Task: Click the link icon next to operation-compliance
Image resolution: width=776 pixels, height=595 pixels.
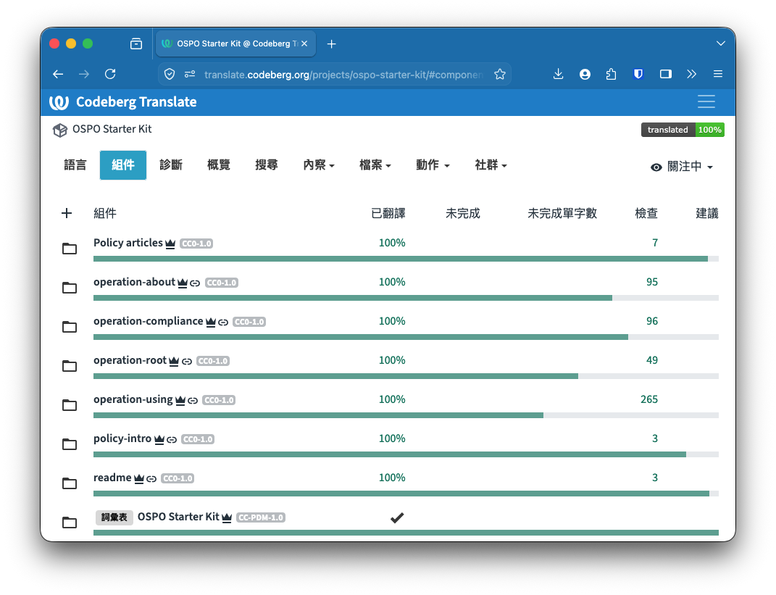Action: 223,323
